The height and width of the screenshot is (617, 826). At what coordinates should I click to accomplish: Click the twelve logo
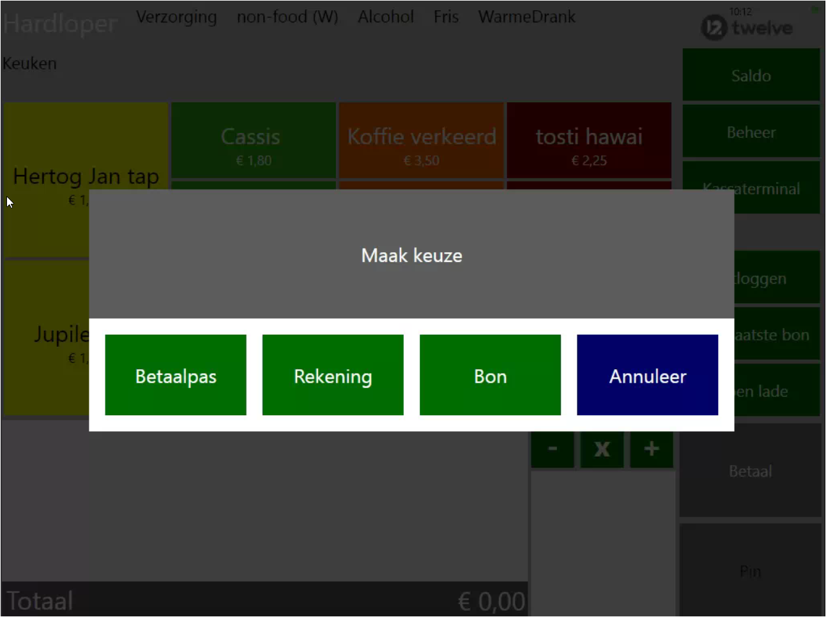[x=747, y=27]
